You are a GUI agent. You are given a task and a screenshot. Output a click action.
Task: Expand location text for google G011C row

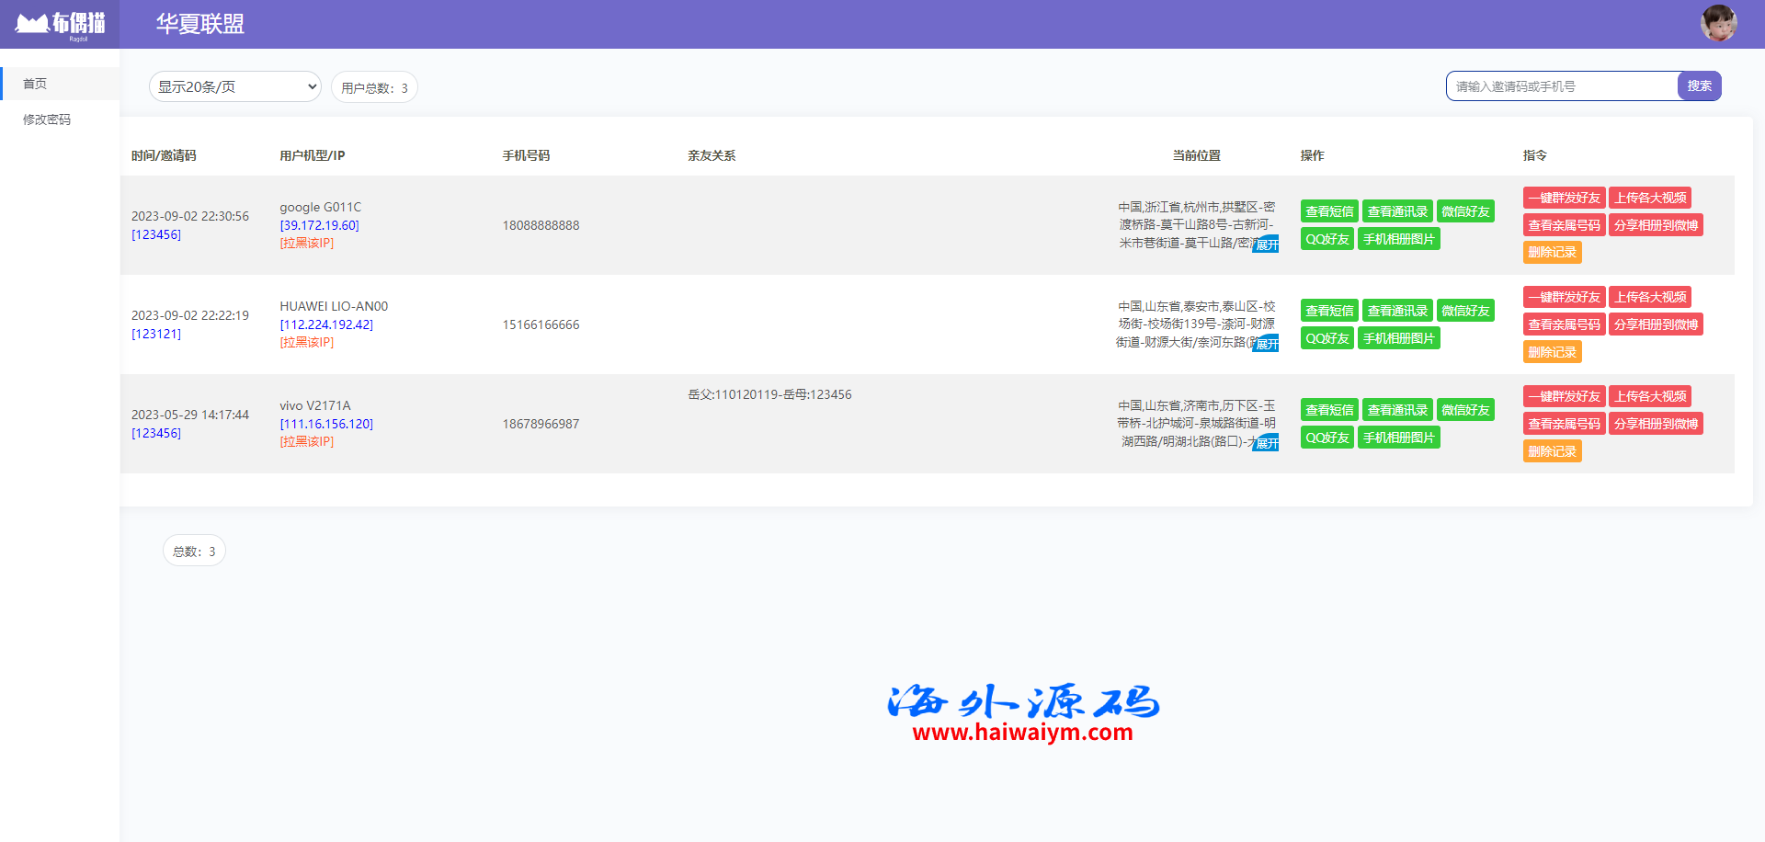point(1267,245)
